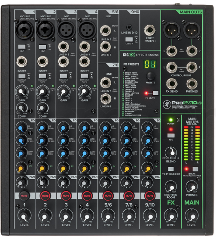This screenshot has width=216, height=239.
Task: Click the MAIN level knob
Action: (192, 216)
